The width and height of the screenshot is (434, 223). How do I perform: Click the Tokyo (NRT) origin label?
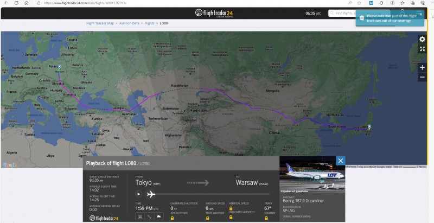(x=148, y=183)
